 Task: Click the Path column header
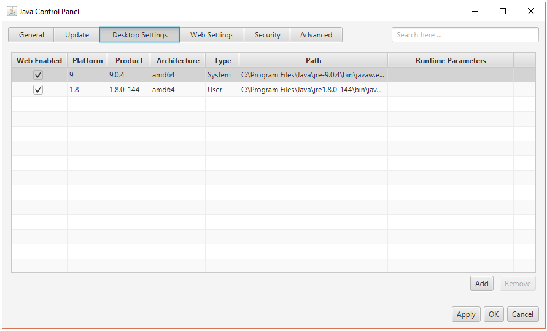pyautogui.click(x=313, y=60)
